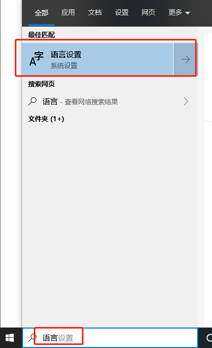Screen dimensions: 212x348
Task: Switch to the 应用 tab
Action: (x=68, y=12)
